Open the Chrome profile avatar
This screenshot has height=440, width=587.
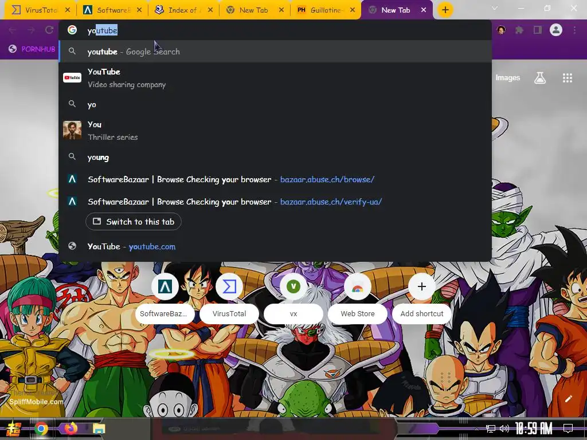tap(556, 30)
